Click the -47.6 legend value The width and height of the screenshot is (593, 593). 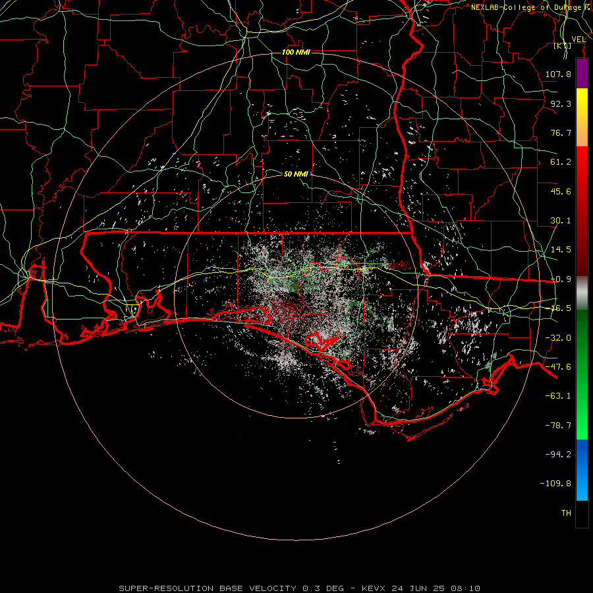pos(558,367)
